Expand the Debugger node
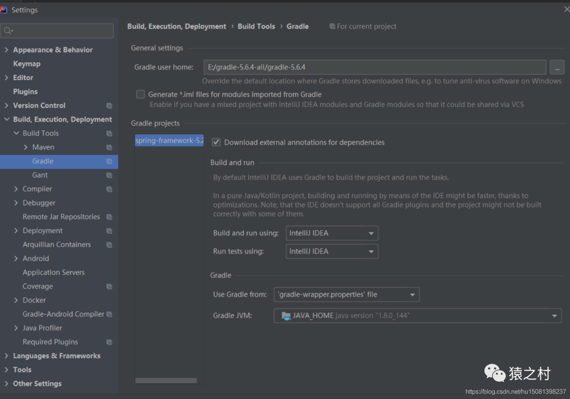The height and width of the screenshot is (399, 570). pos(16,203)
